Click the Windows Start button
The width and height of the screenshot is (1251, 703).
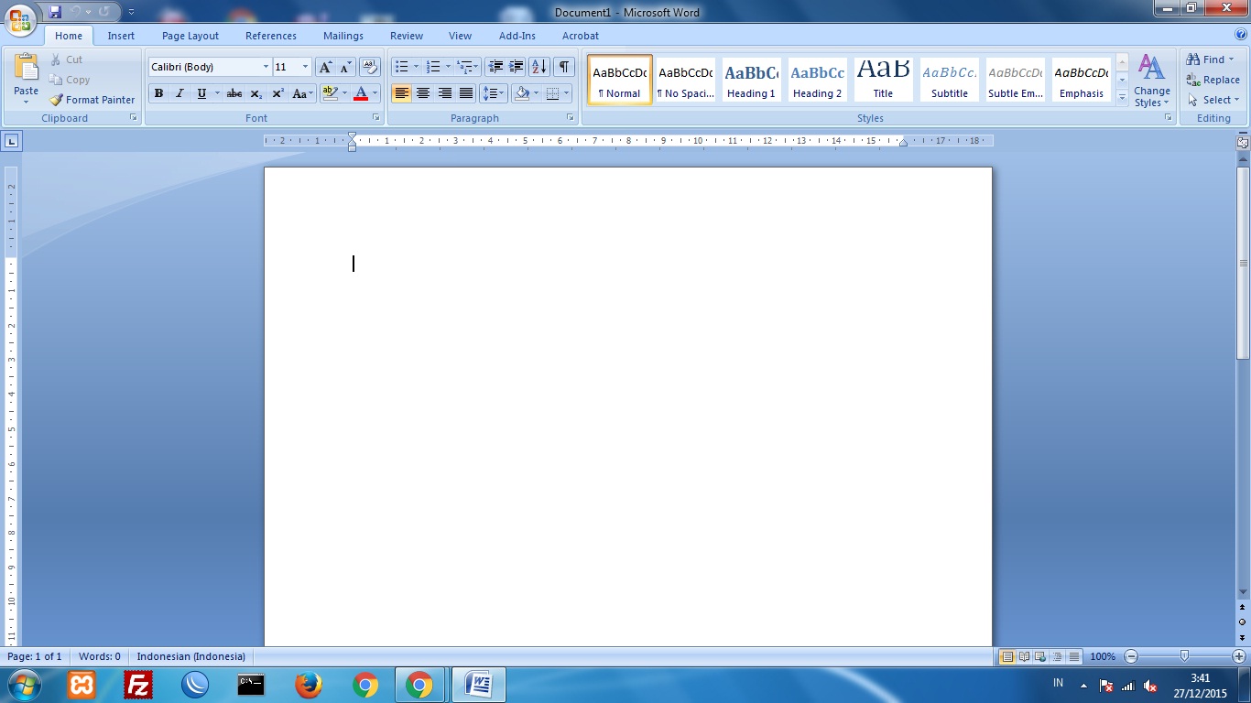click(24, 685)
